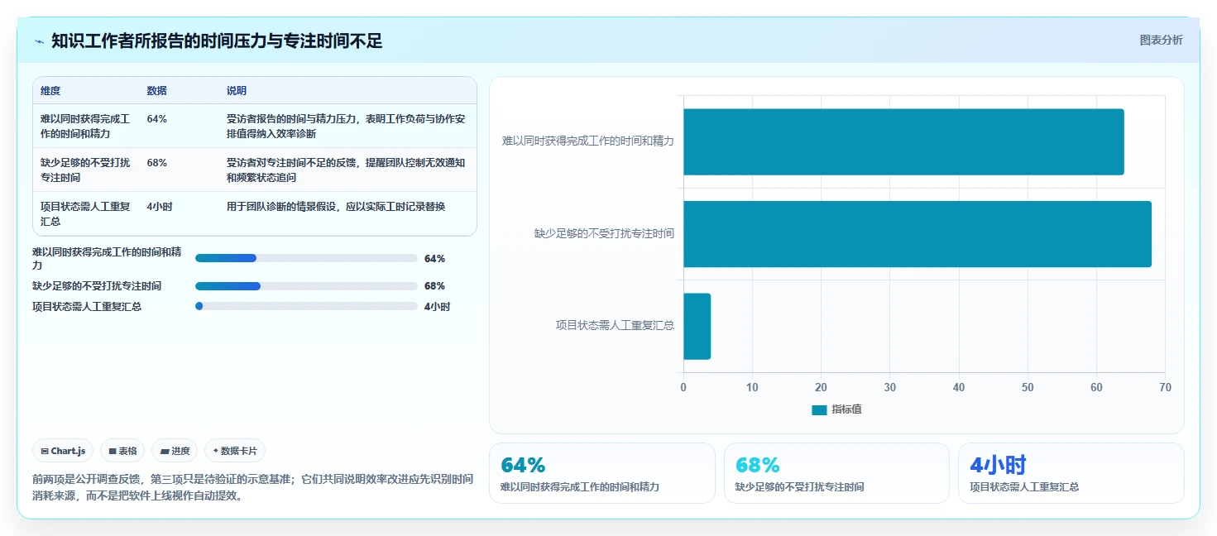Click the 64% progress bar track
The image size is (1217, 536).
(x=306, y=258)
